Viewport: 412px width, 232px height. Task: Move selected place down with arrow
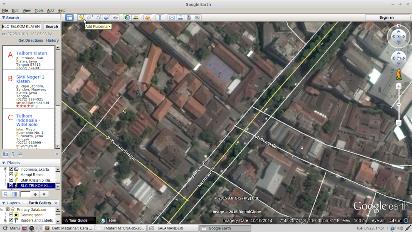pyautogui.click(x=44, y=195)
